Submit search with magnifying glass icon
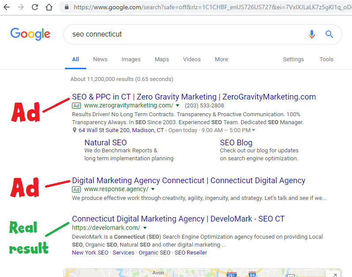This screenshot has width=352, height=277. click(329, 34)
